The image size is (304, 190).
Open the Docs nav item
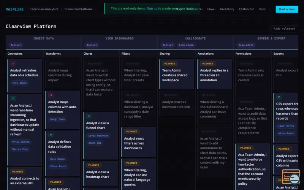click(x=262, y=9)
